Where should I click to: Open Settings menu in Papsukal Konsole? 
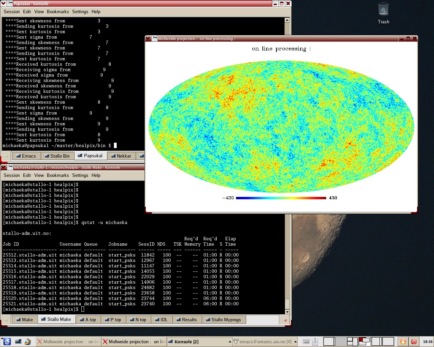[x=80, y=12]
